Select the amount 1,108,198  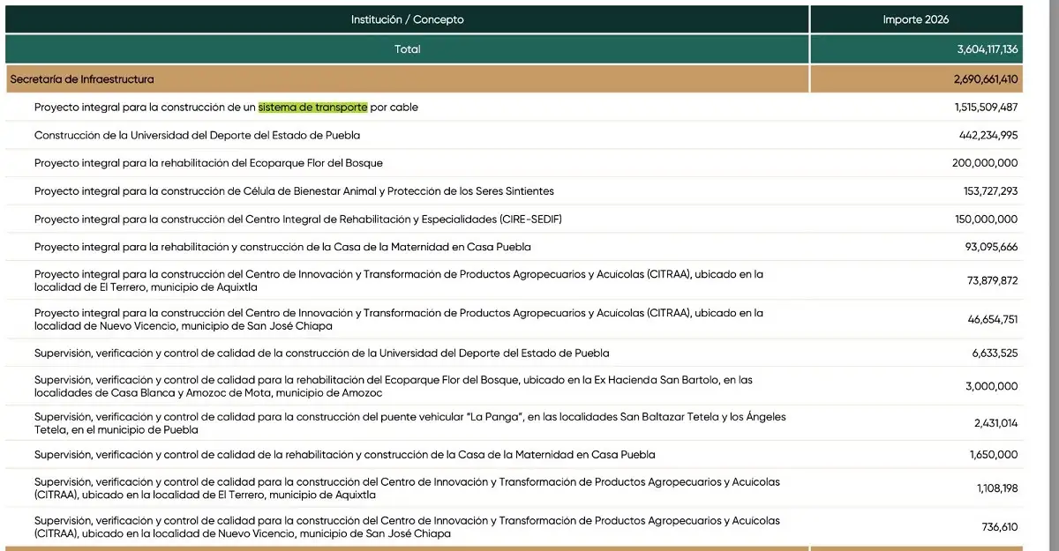[x=997, y=488]
